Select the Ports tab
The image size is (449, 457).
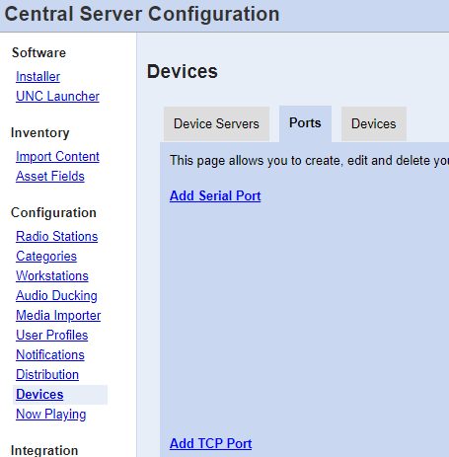(305, 123)
